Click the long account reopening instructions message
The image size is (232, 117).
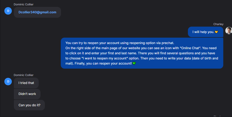pos(142,53)
